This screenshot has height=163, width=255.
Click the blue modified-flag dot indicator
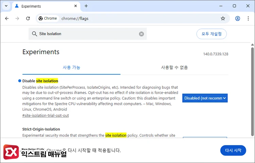[20, 81]
